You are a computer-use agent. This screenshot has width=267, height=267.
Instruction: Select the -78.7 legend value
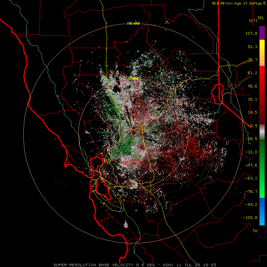tap(251, 192)
